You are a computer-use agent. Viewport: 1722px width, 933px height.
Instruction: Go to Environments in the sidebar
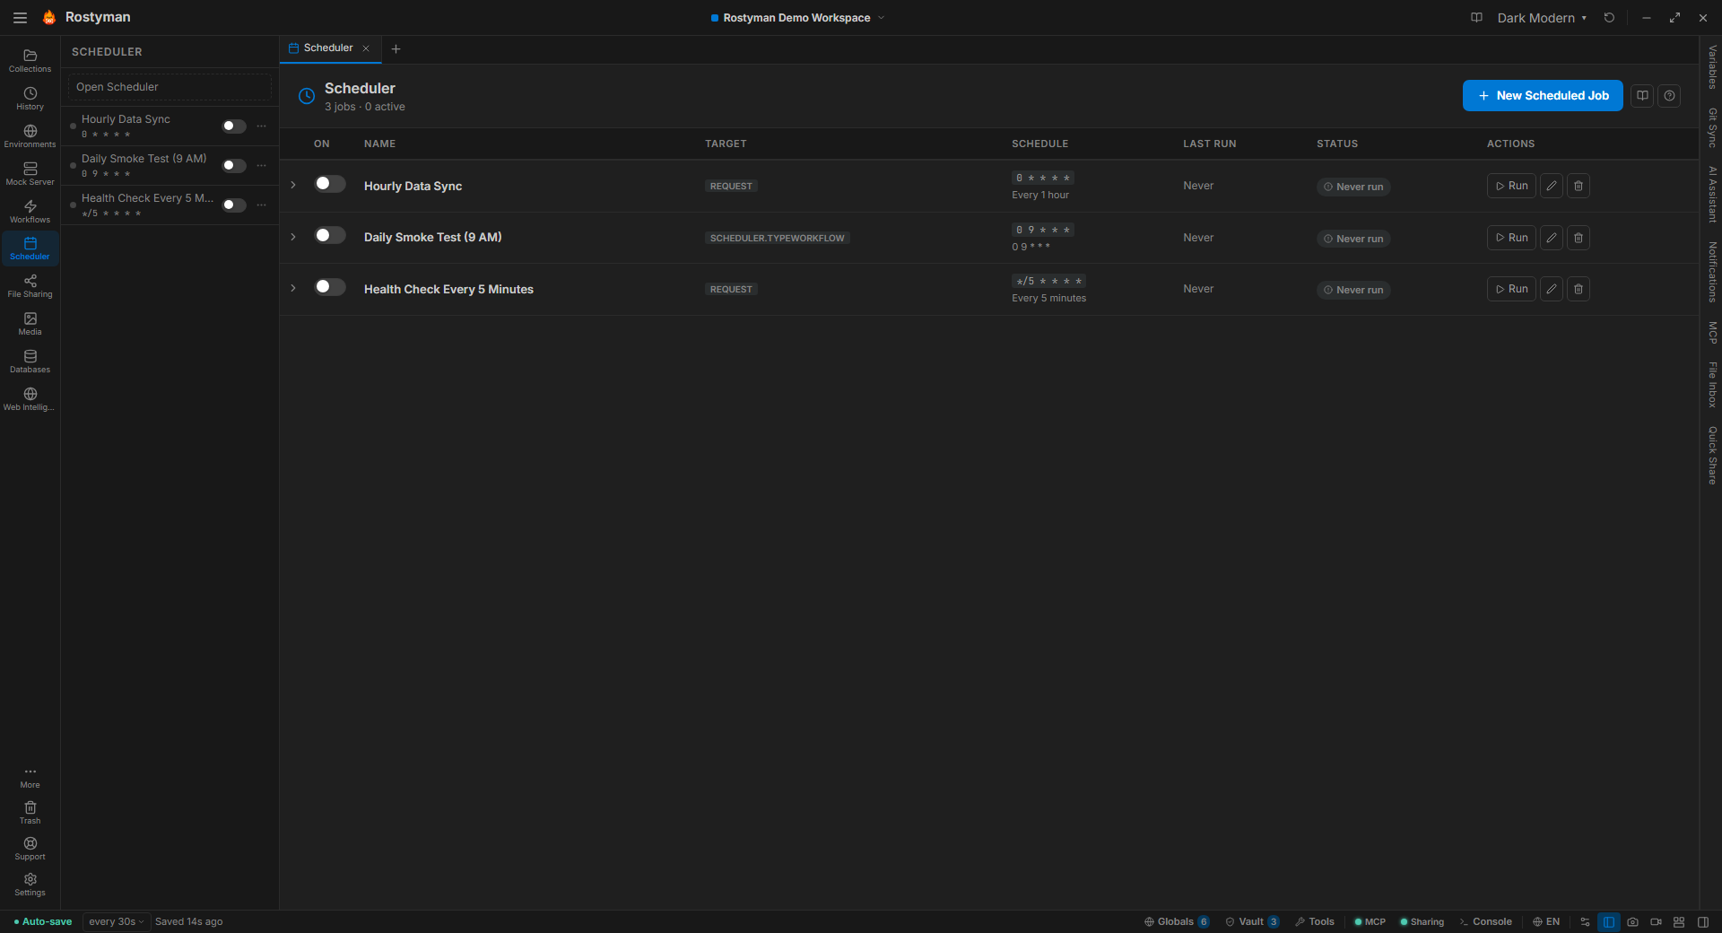click(x=30, y=136)
